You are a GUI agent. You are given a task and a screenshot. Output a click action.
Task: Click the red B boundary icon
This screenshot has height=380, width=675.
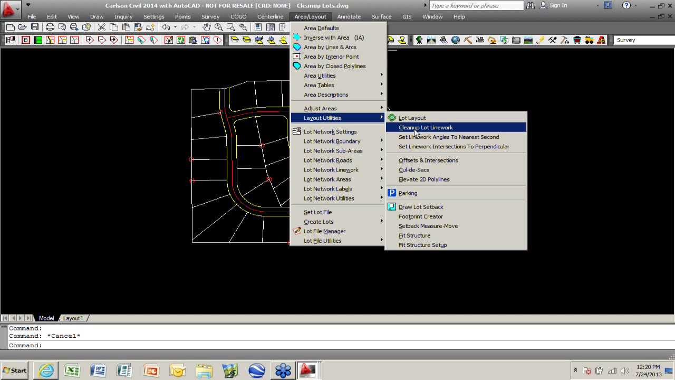pyautogui.click(x=25, y=40)
